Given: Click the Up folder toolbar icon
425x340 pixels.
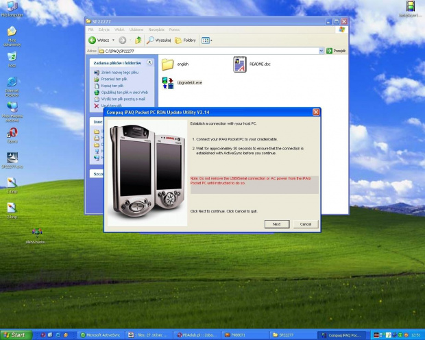Looking at the screenshot, I should 138,40.
